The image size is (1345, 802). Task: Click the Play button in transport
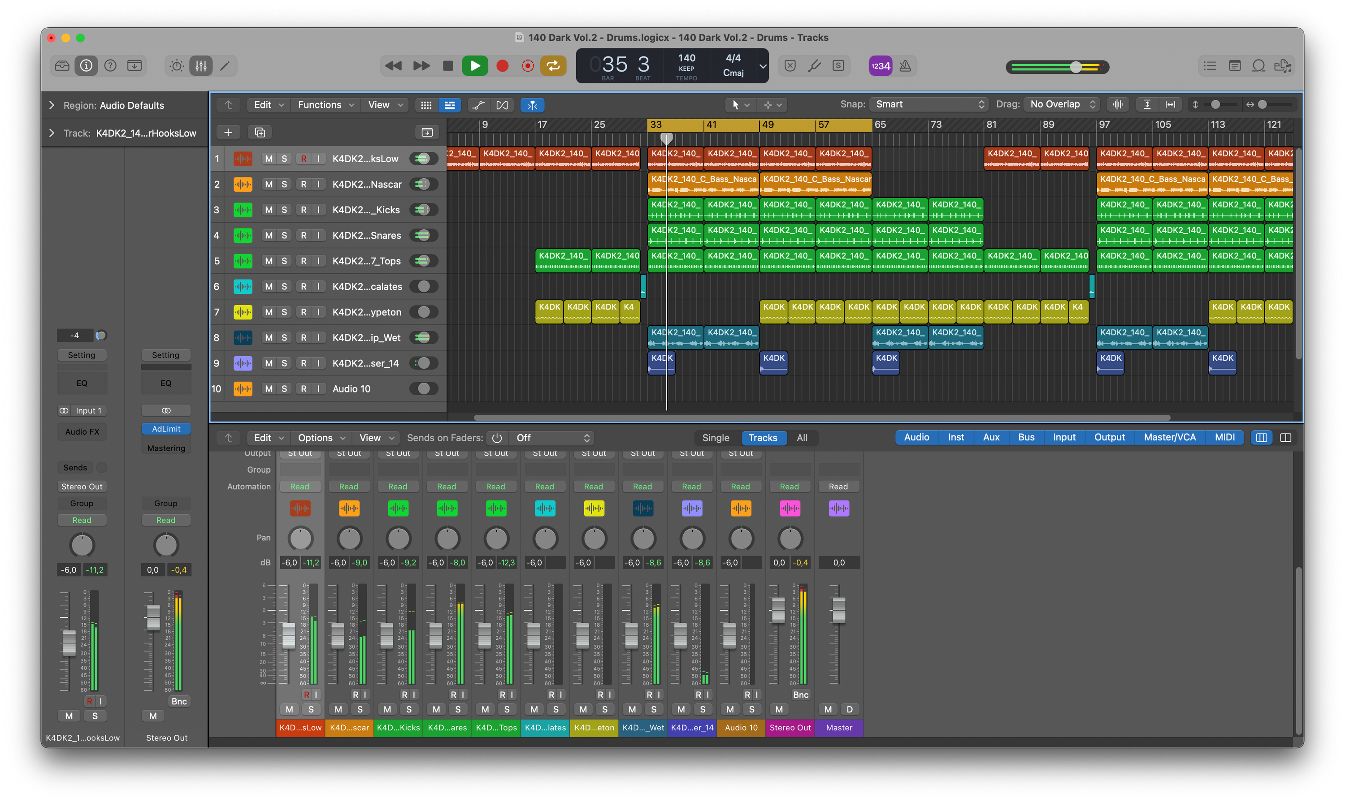(474, 66)
